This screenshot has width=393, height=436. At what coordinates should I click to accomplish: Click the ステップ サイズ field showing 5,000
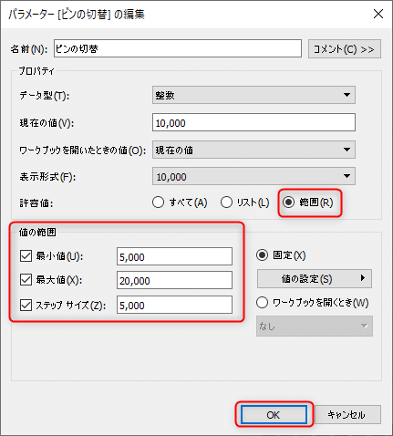coord(174,305)
